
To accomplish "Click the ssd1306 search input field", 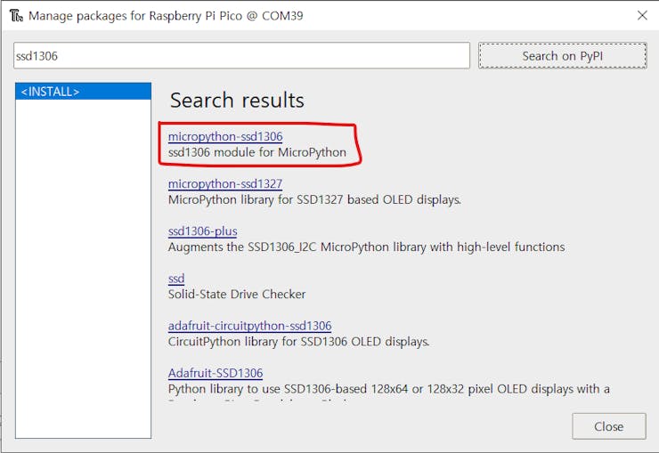I will click(x=241, y=55).
